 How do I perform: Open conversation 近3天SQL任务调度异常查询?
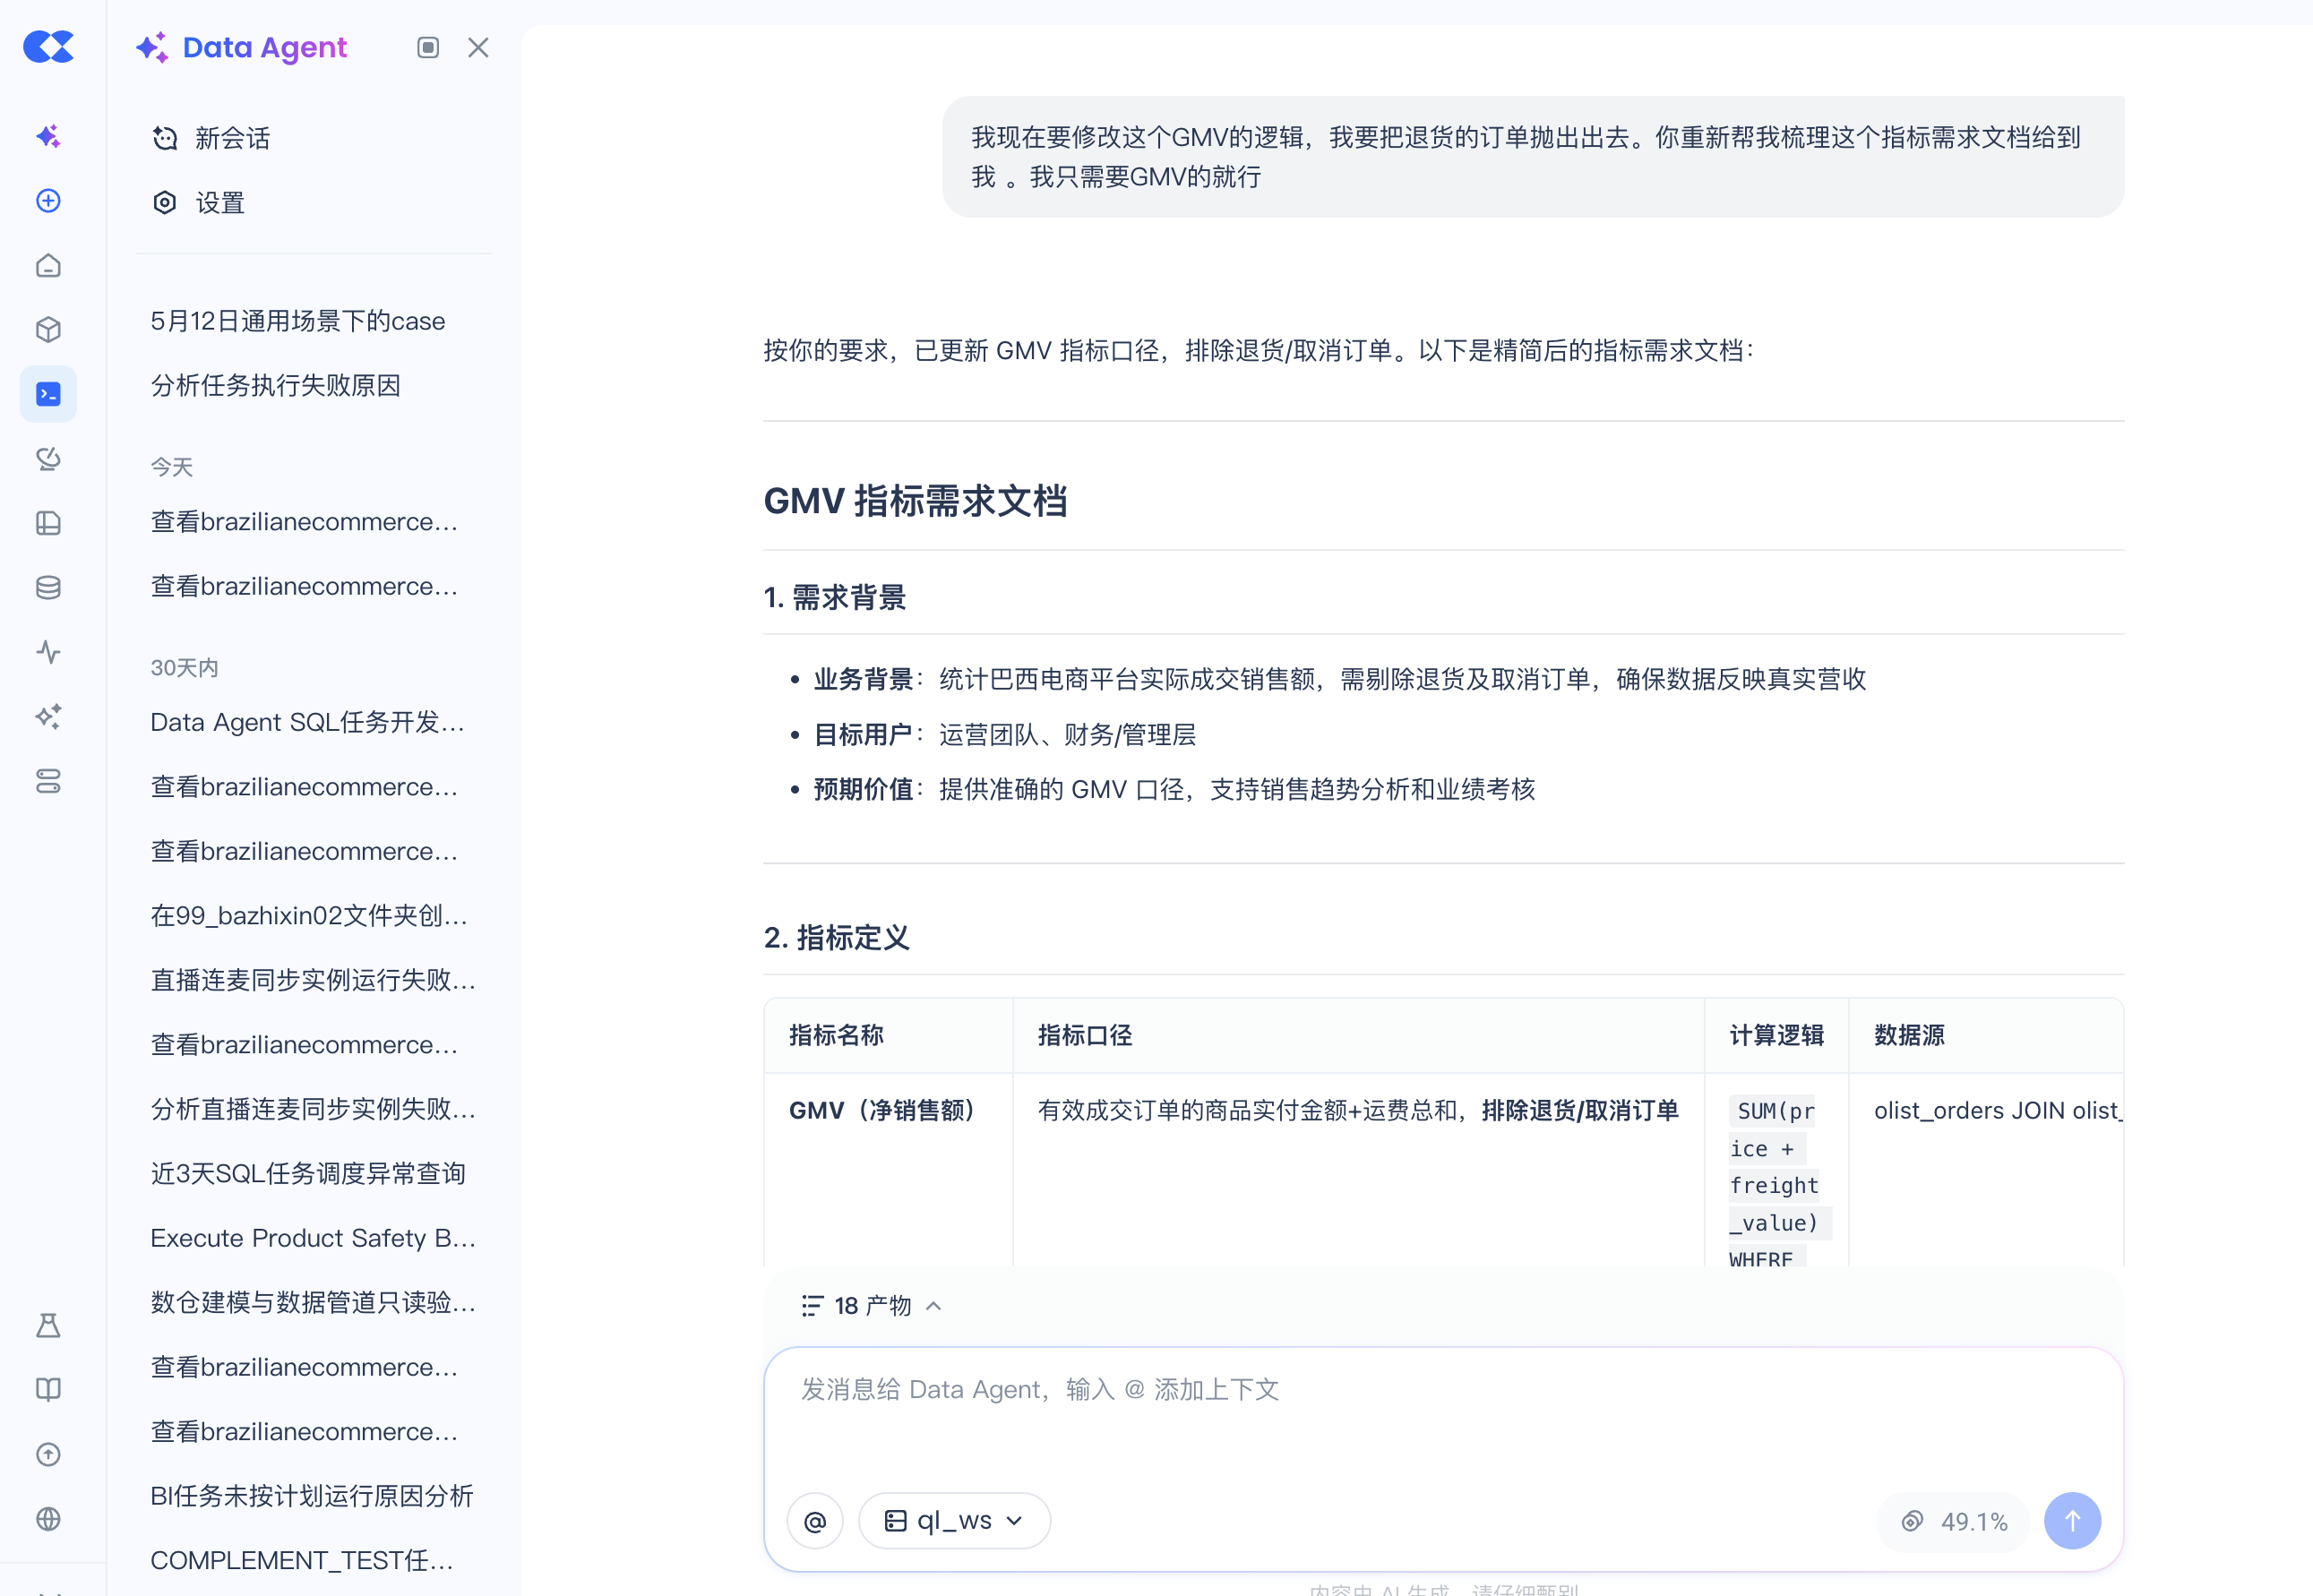(308, 1174)
